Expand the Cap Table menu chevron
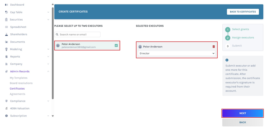 point(48,12)
